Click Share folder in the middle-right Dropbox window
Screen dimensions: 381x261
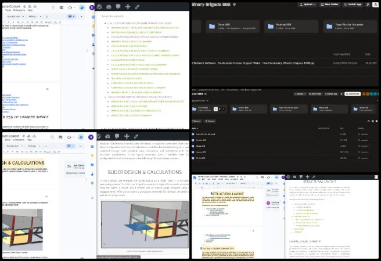tap(353, 94)
